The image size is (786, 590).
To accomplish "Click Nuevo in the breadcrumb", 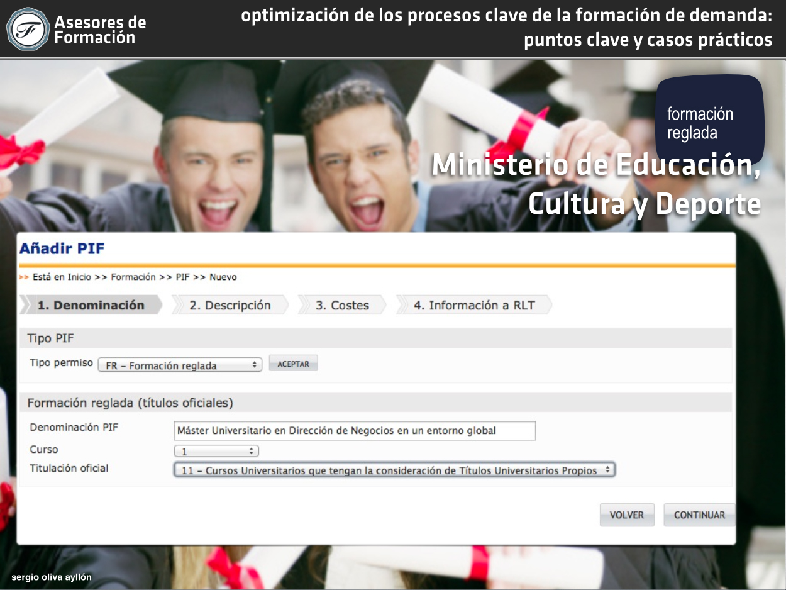I will tap(223, 277).
